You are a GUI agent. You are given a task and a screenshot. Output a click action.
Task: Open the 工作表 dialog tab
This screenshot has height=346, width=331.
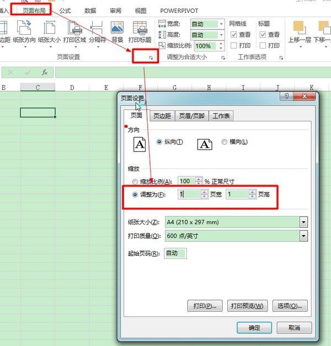click(221, 116)
